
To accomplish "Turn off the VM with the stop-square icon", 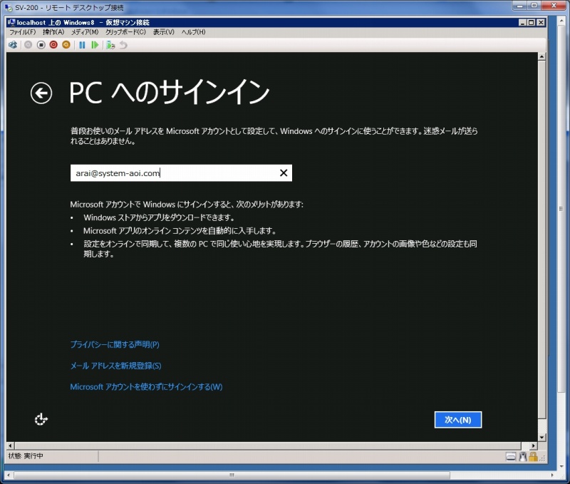I will [41, 45].
